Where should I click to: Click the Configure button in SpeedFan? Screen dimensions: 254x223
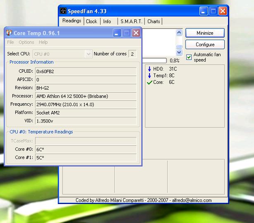(205, 45)
